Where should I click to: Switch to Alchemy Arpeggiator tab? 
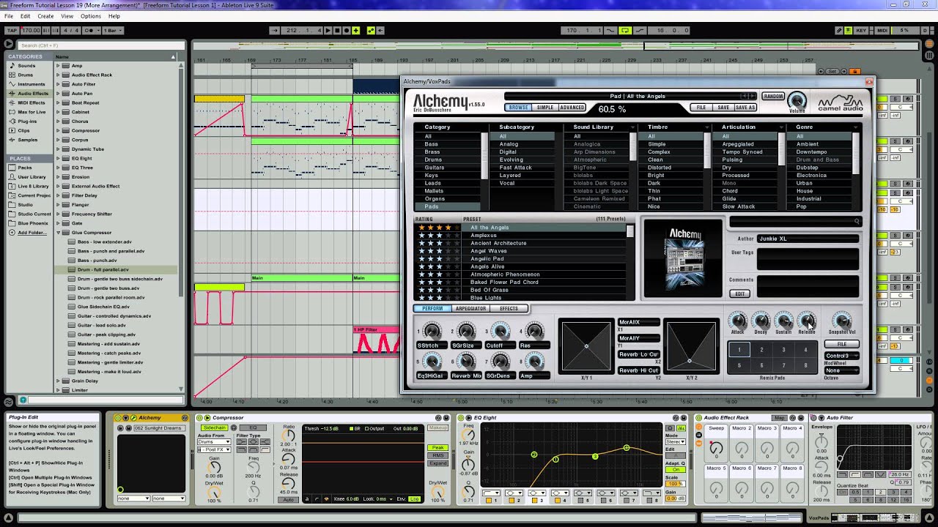pos(471,308)
